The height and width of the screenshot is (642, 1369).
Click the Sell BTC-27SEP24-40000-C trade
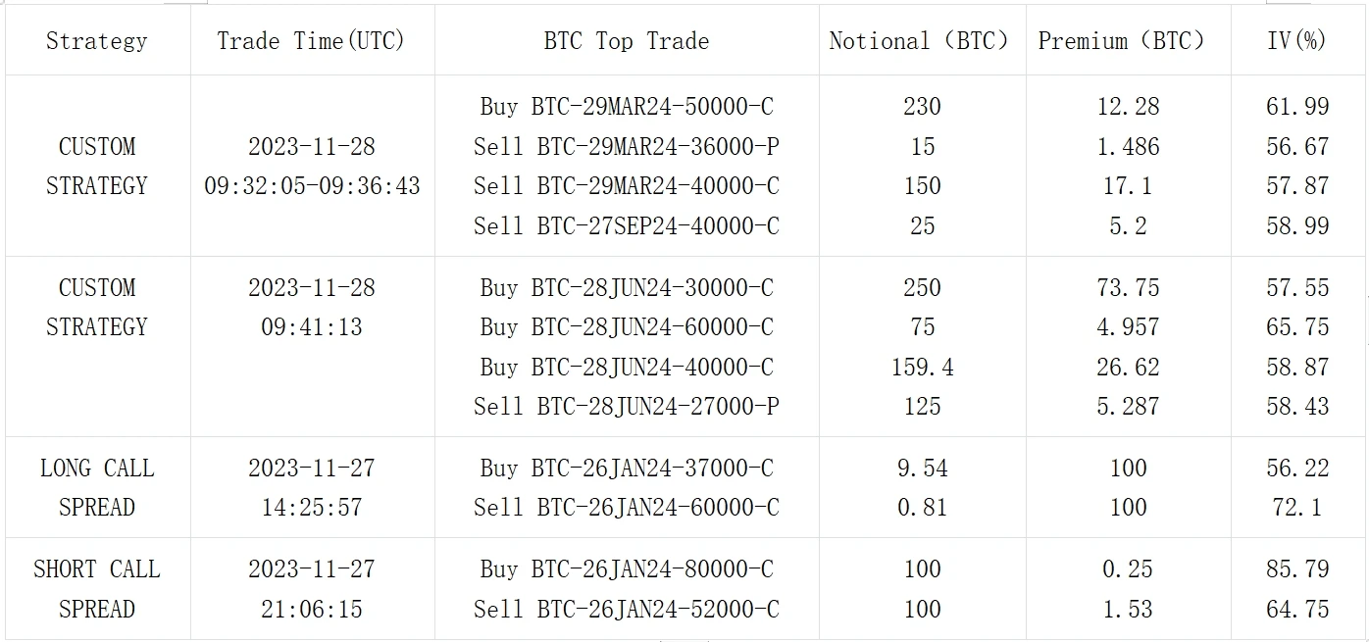[x=626, y=225]
